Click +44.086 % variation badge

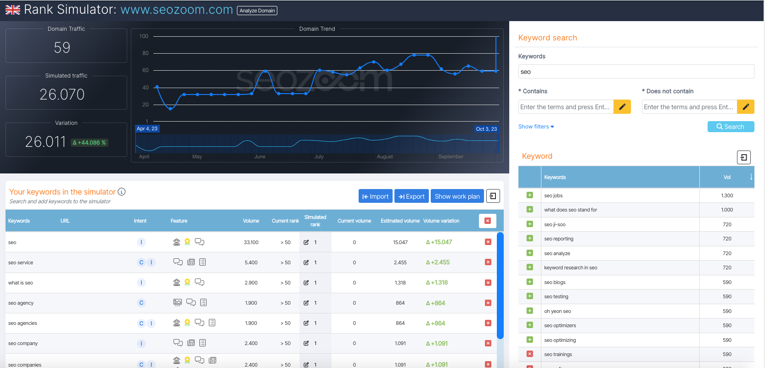click(x=90, y=143)
